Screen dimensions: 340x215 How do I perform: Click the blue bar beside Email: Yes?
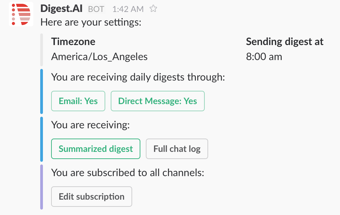tap(42, 91)
